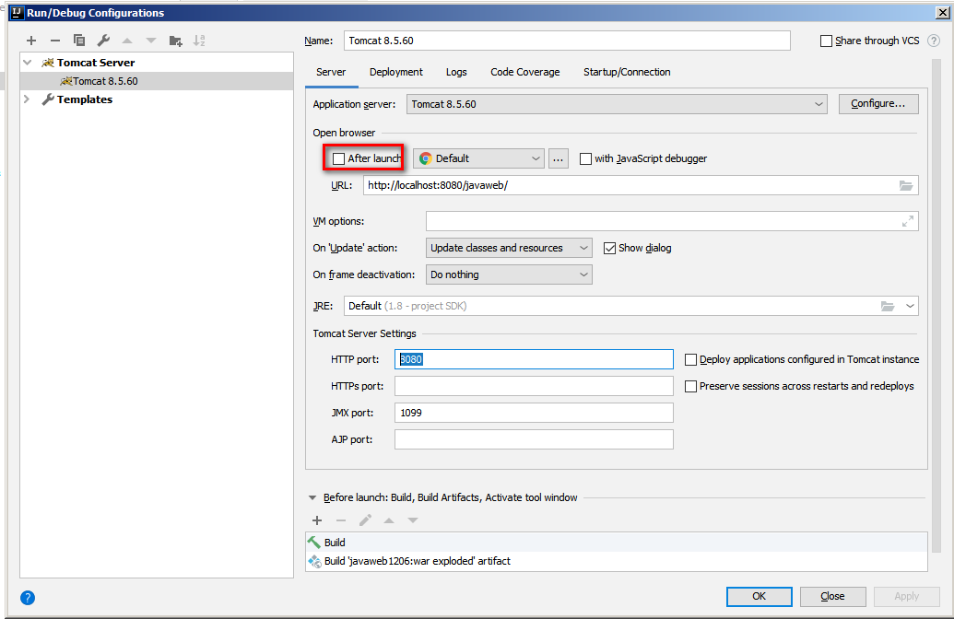Click the AJP port field
Image resolution: width=954 pixels, height=619 pixels.
click(x=534, y=439)
